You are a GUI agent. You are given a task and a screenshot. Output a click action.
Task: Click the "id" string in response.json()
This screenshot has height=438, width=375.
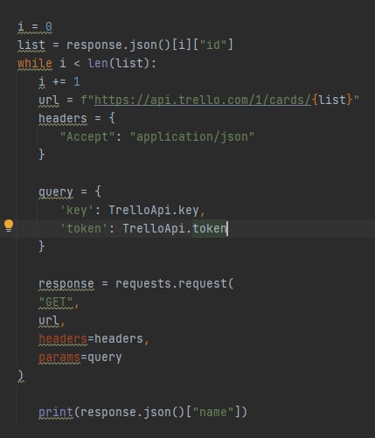[x=213, y=45]
